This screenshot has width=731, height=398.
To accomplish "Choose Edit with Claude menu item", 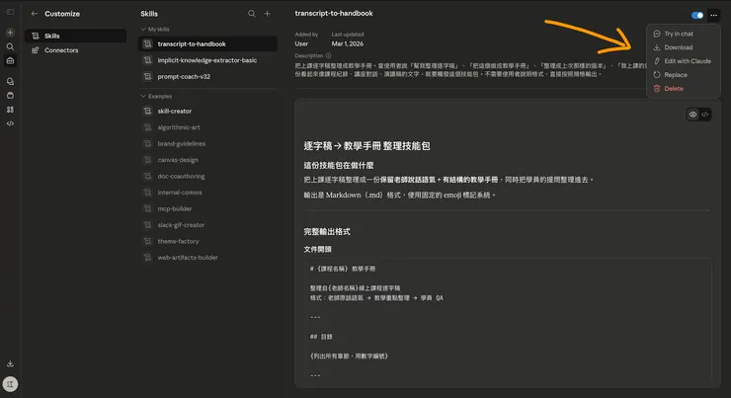I will (x=684, y=61).
